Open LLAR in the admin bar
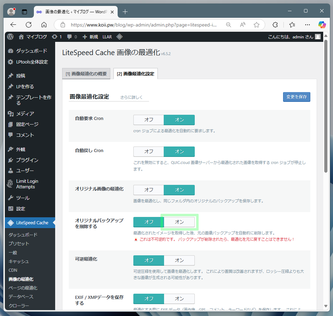This screenshot has height=316, width=333. coord(107,37)
